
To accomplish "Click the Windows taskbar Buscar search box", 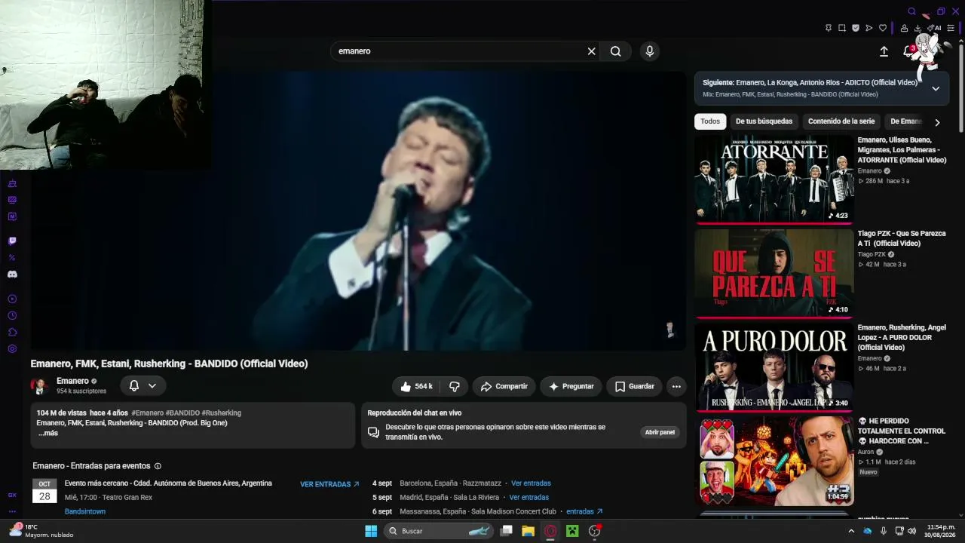I will tap(439, 531).
